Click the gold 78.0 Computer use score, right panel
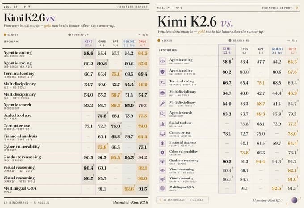The image size is (304, 208). click(292, 134)
